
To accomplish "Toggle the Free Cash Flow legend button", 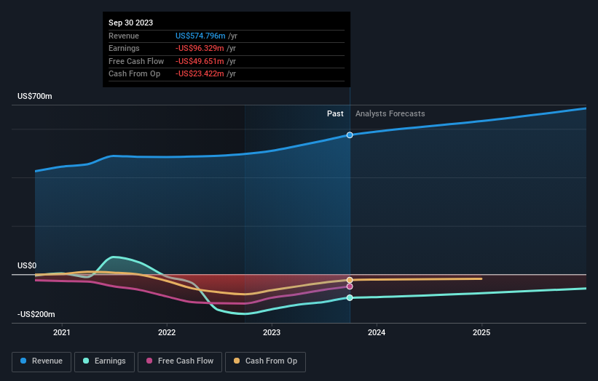I will 180,361.
